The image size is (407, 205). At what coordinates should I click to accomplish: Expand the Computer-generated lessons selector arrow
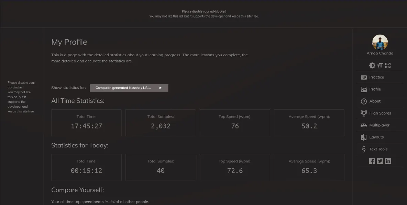tap(160, 88)
